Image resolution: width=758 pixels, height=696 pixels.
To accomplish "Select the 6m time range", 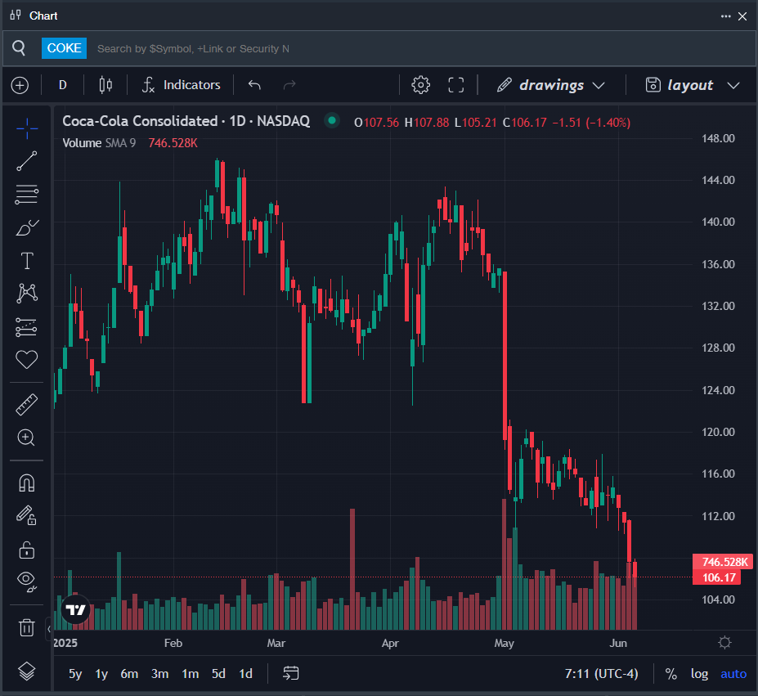I will pyautogui.click(x=129, y=674).
